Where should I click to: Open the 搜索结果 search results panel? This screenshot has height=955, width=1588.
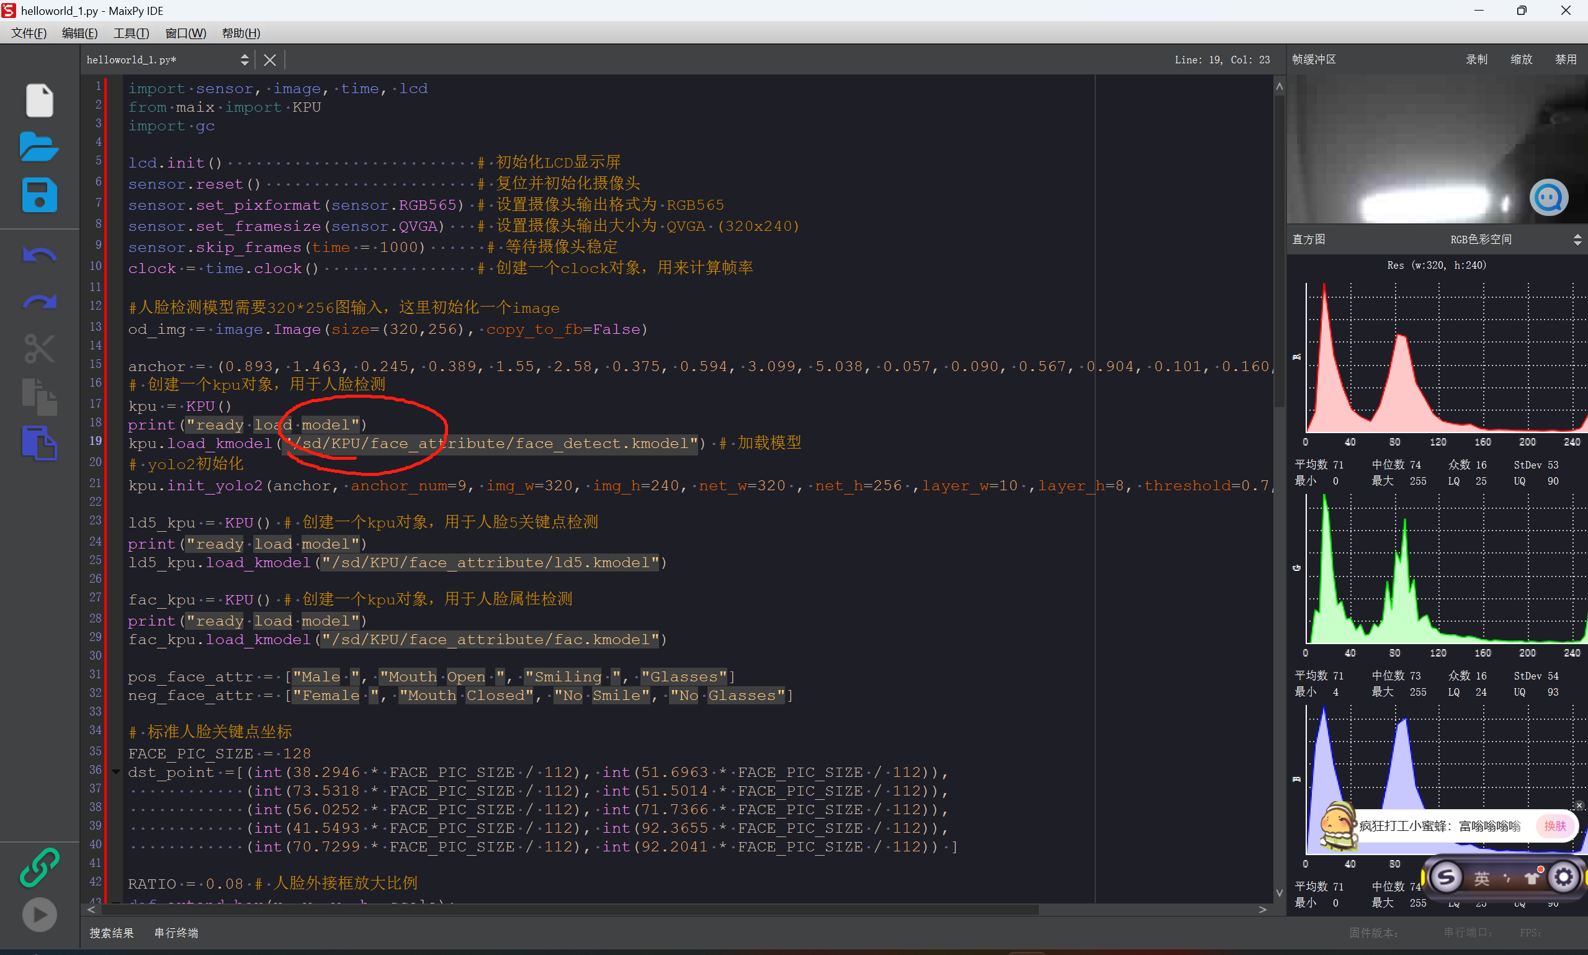coord(112,933)
